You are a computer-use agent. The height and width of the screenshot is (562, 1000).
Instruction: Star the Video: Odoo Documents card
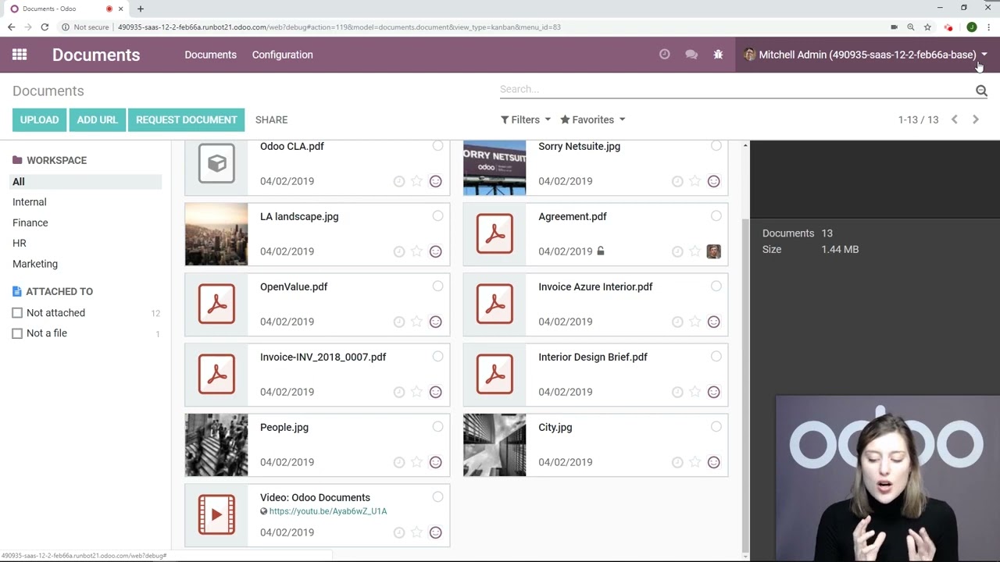tap(416, 532)
